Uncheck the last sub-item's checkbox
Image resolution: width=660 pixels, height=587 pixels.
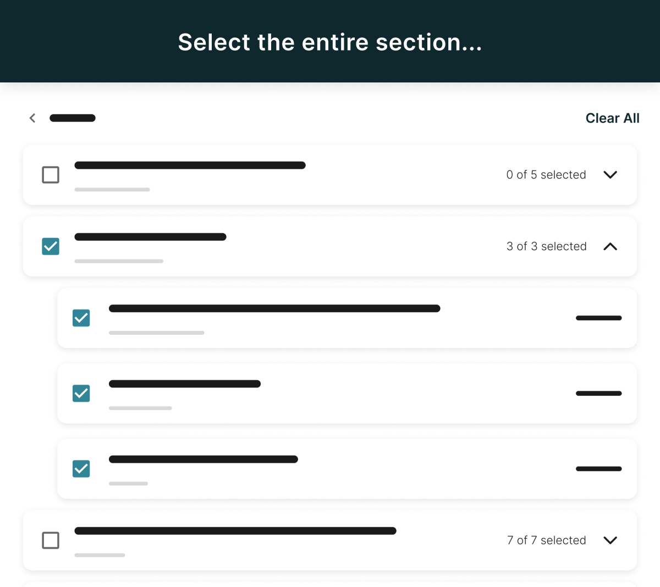(x=81, y=469)
